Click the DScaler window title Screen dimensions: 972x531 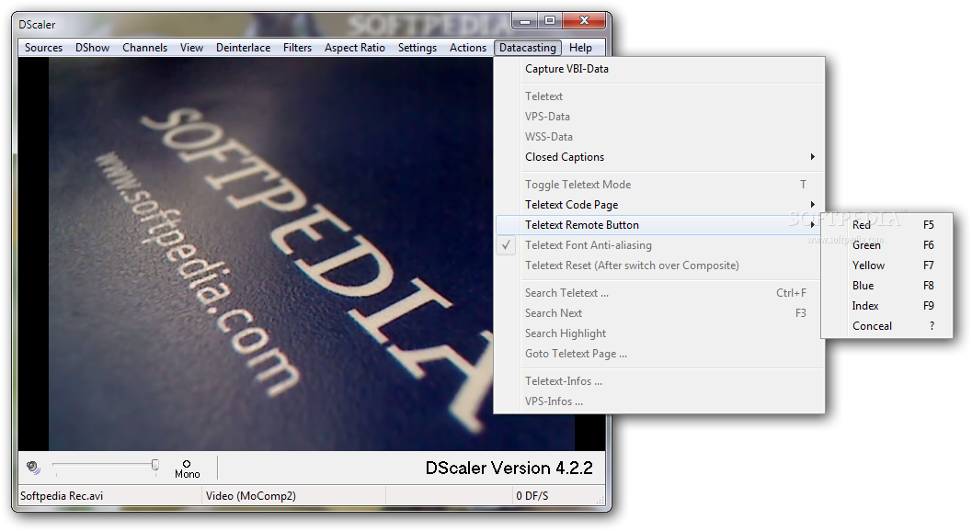[x=37, y=25]
